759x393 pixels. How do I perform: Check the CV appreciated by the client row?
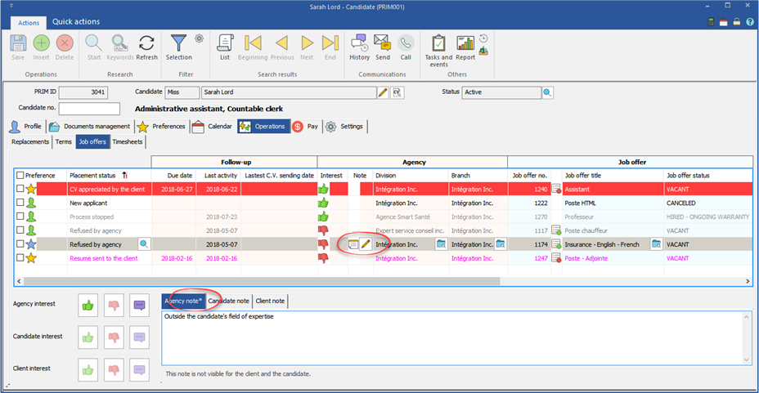tap(20, 189)
